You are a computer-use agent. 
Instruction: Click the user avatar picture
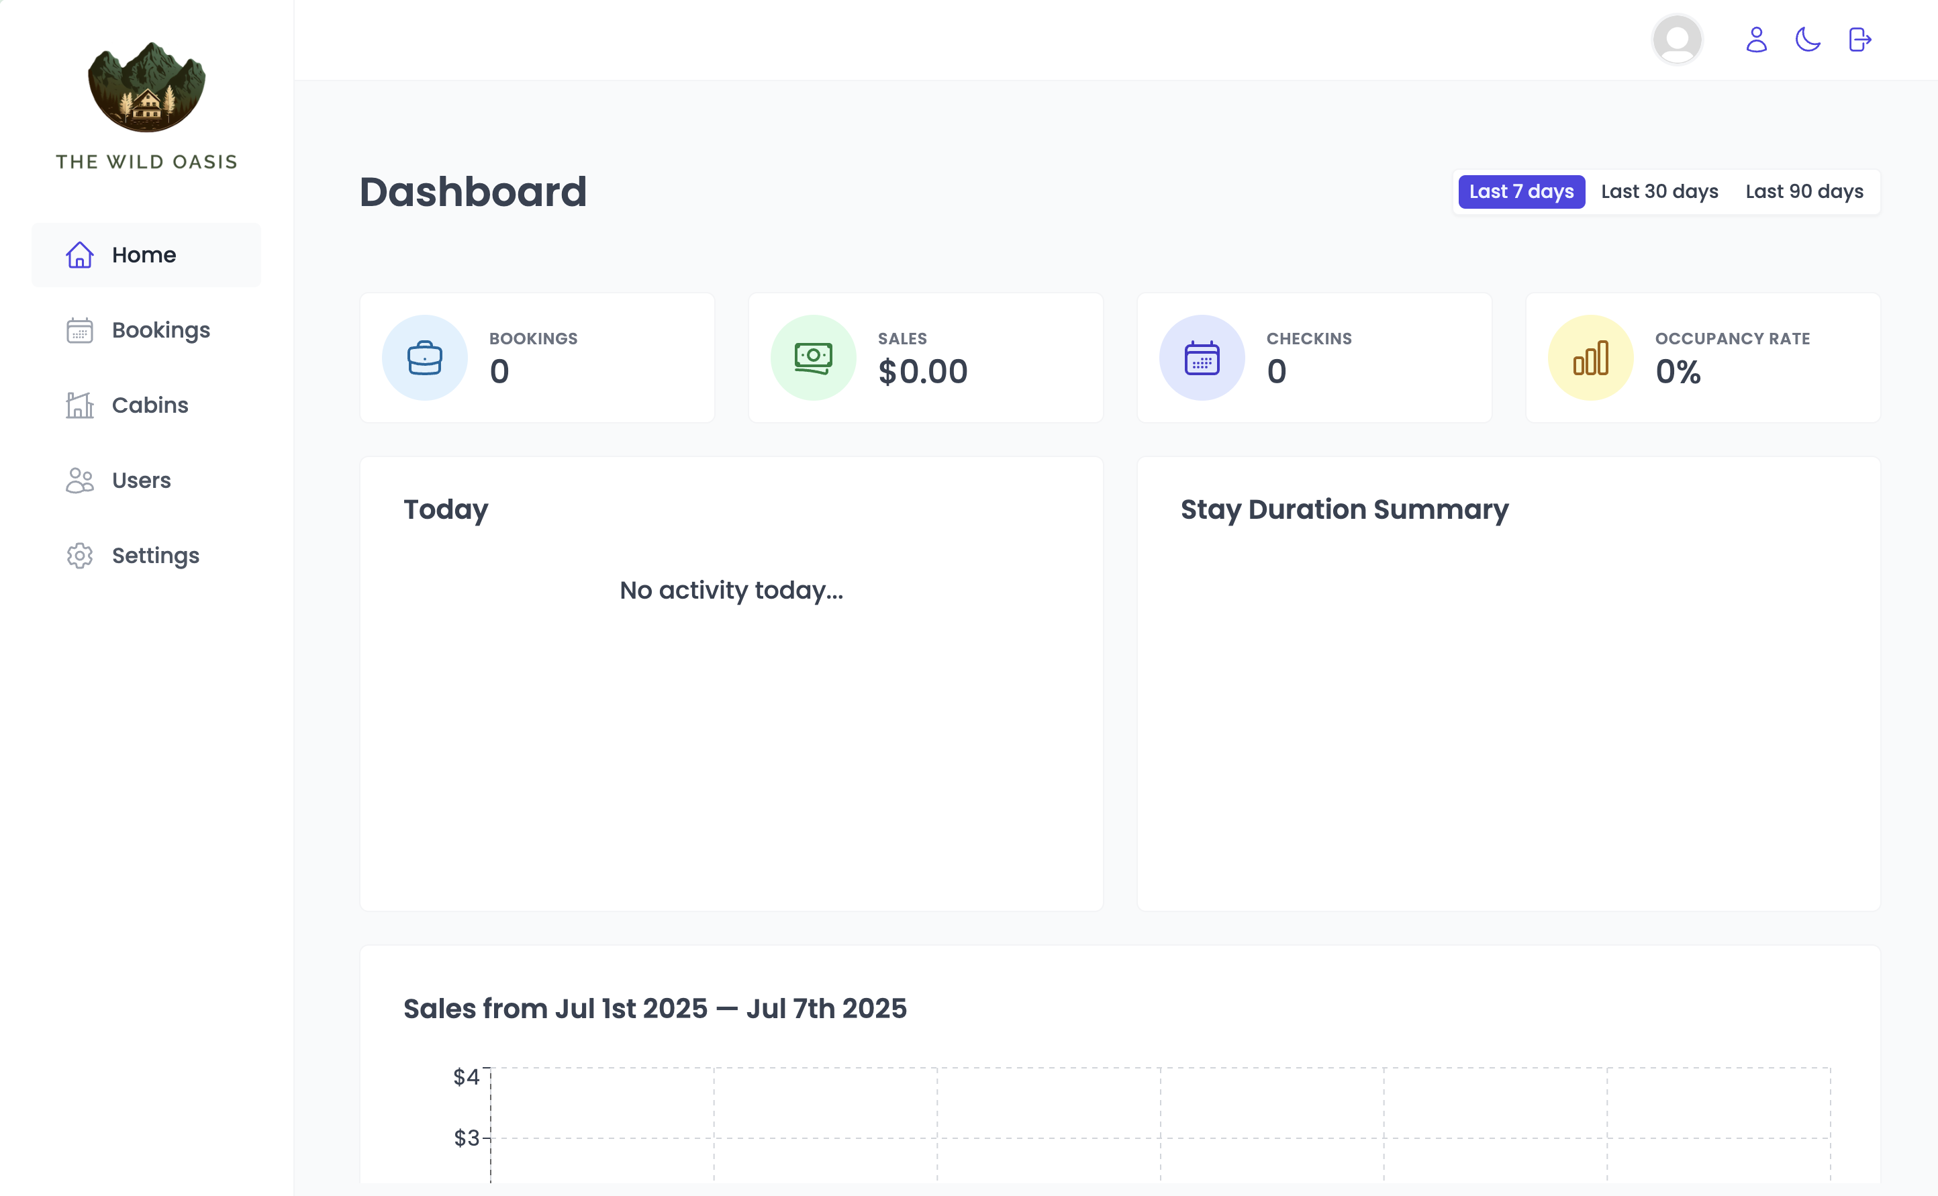click(1677, 40)
